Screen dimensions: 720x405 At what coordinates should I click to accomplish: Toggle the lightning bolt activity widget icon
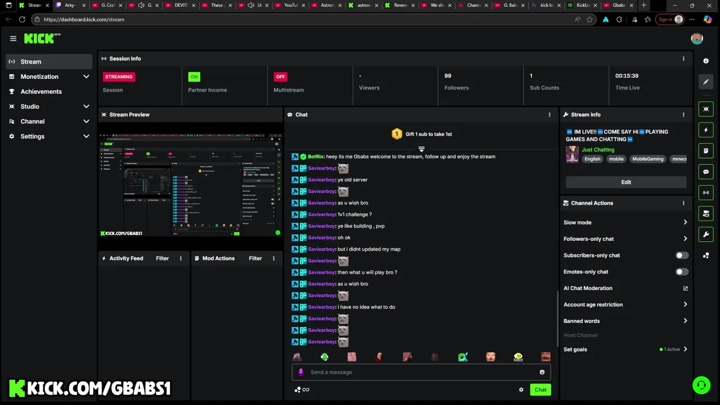(x=706, y=130)
